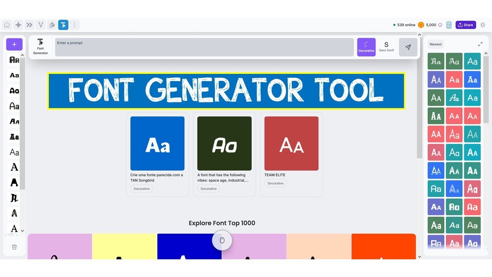Click Decorative tag under TEAM ELITE card

point(276,184)
